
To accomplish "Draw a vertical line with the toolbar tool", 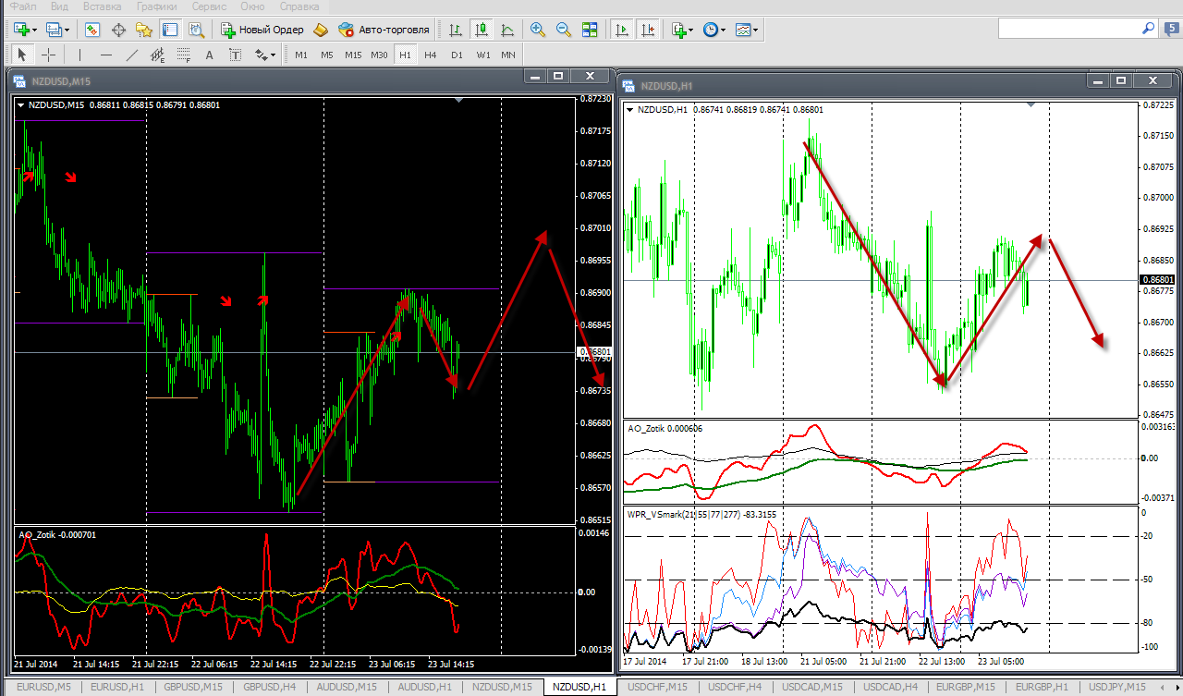I will pyautogui.click(x=80, y=55).
